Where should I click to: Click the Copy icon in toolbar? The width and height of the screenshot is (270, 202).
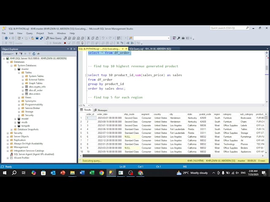[93, 38]
